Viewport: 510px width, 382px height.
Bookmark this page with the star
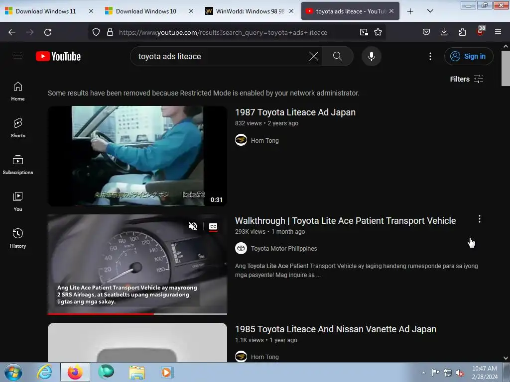tap(378, 32)
